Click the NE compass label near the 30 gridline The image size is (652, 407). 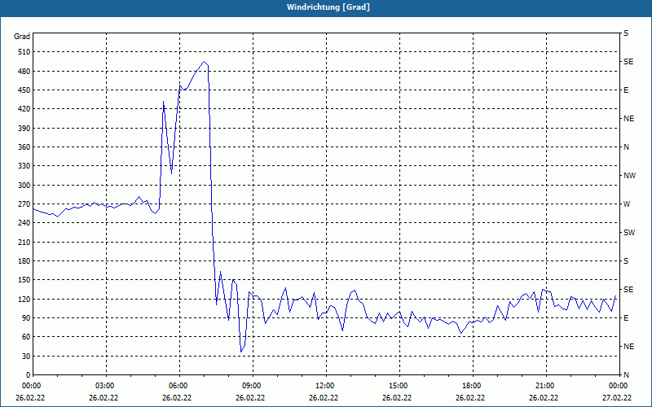[628, 347]
